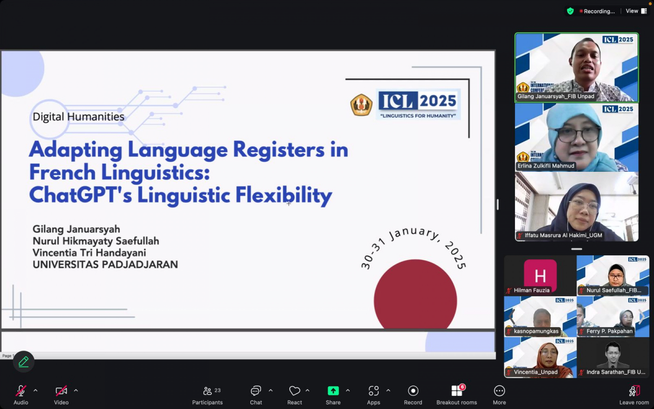
Task: Select Gilang Januarsyah's video tile
Action: tap(577, 68)
